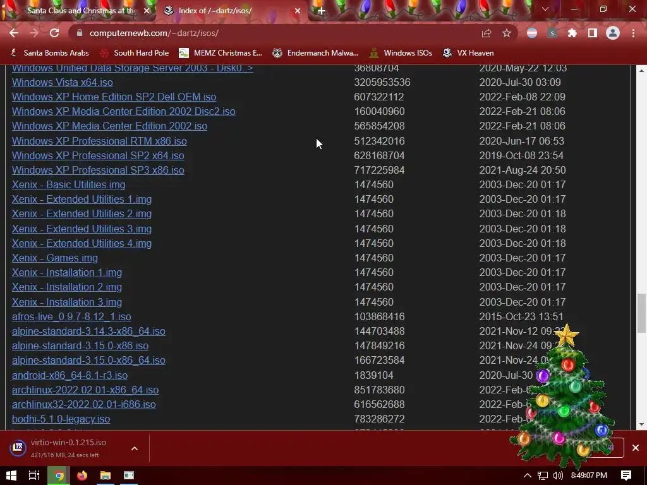Image resolution: width=647 pixels, height=485 pixels.
Task: Click the page vertical scrollbar thumb
Action: pyautogui.click(x=641, y=313)
